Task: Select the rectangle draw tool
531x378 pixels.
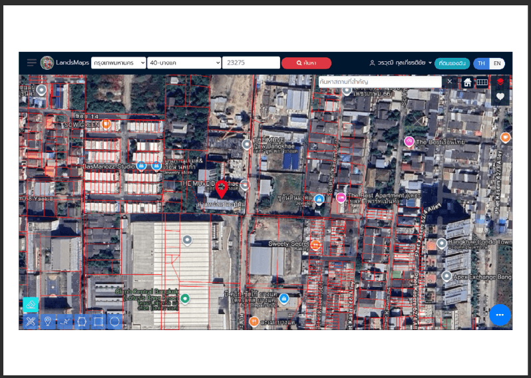Action: click(98, 321)
